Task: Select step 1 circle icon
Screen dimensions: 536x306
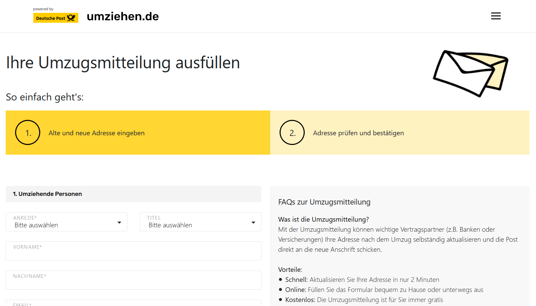Action: (x=27, y=133)
